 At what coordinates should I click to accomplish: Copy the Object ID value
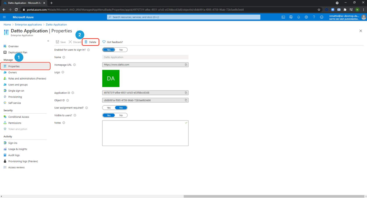pos(186,100)
